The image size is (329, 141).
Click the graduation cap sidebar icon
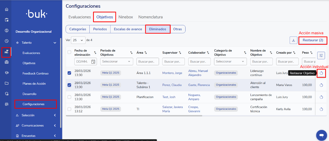pos(7,73)
